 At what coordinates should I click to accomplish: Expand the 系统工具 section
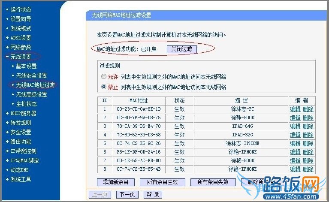pyautogui.click(x=21, y=179)
